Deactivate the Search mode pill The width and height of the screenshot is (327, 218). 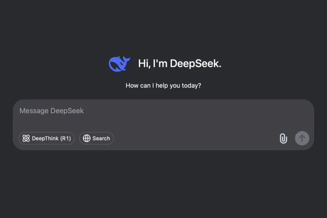coord(96,138)
